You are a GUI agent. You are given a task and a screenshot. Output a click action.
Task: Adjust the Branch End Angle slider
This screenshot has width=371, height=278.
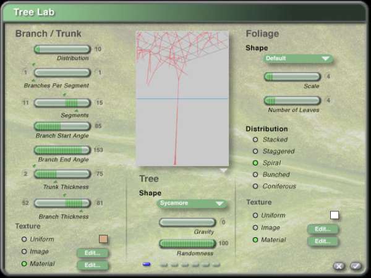pos(62,150)
